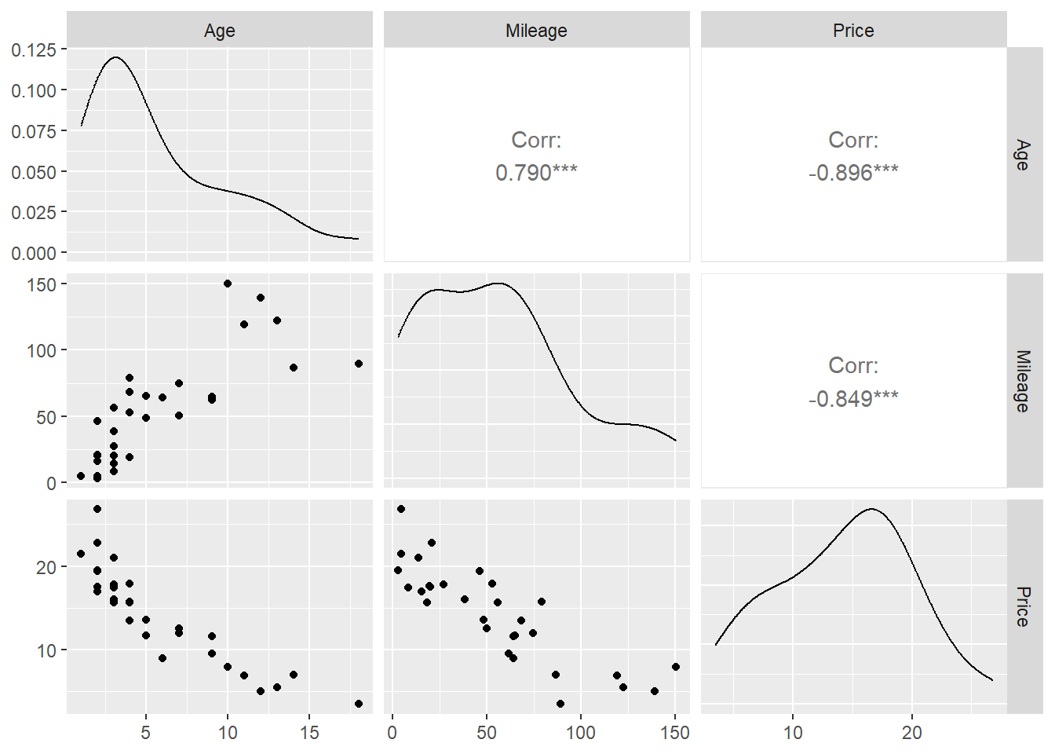This screenshot has height=754, width=1055.
Task: Click the lowest-price point in Price vs Age
Action: point(359,704)
